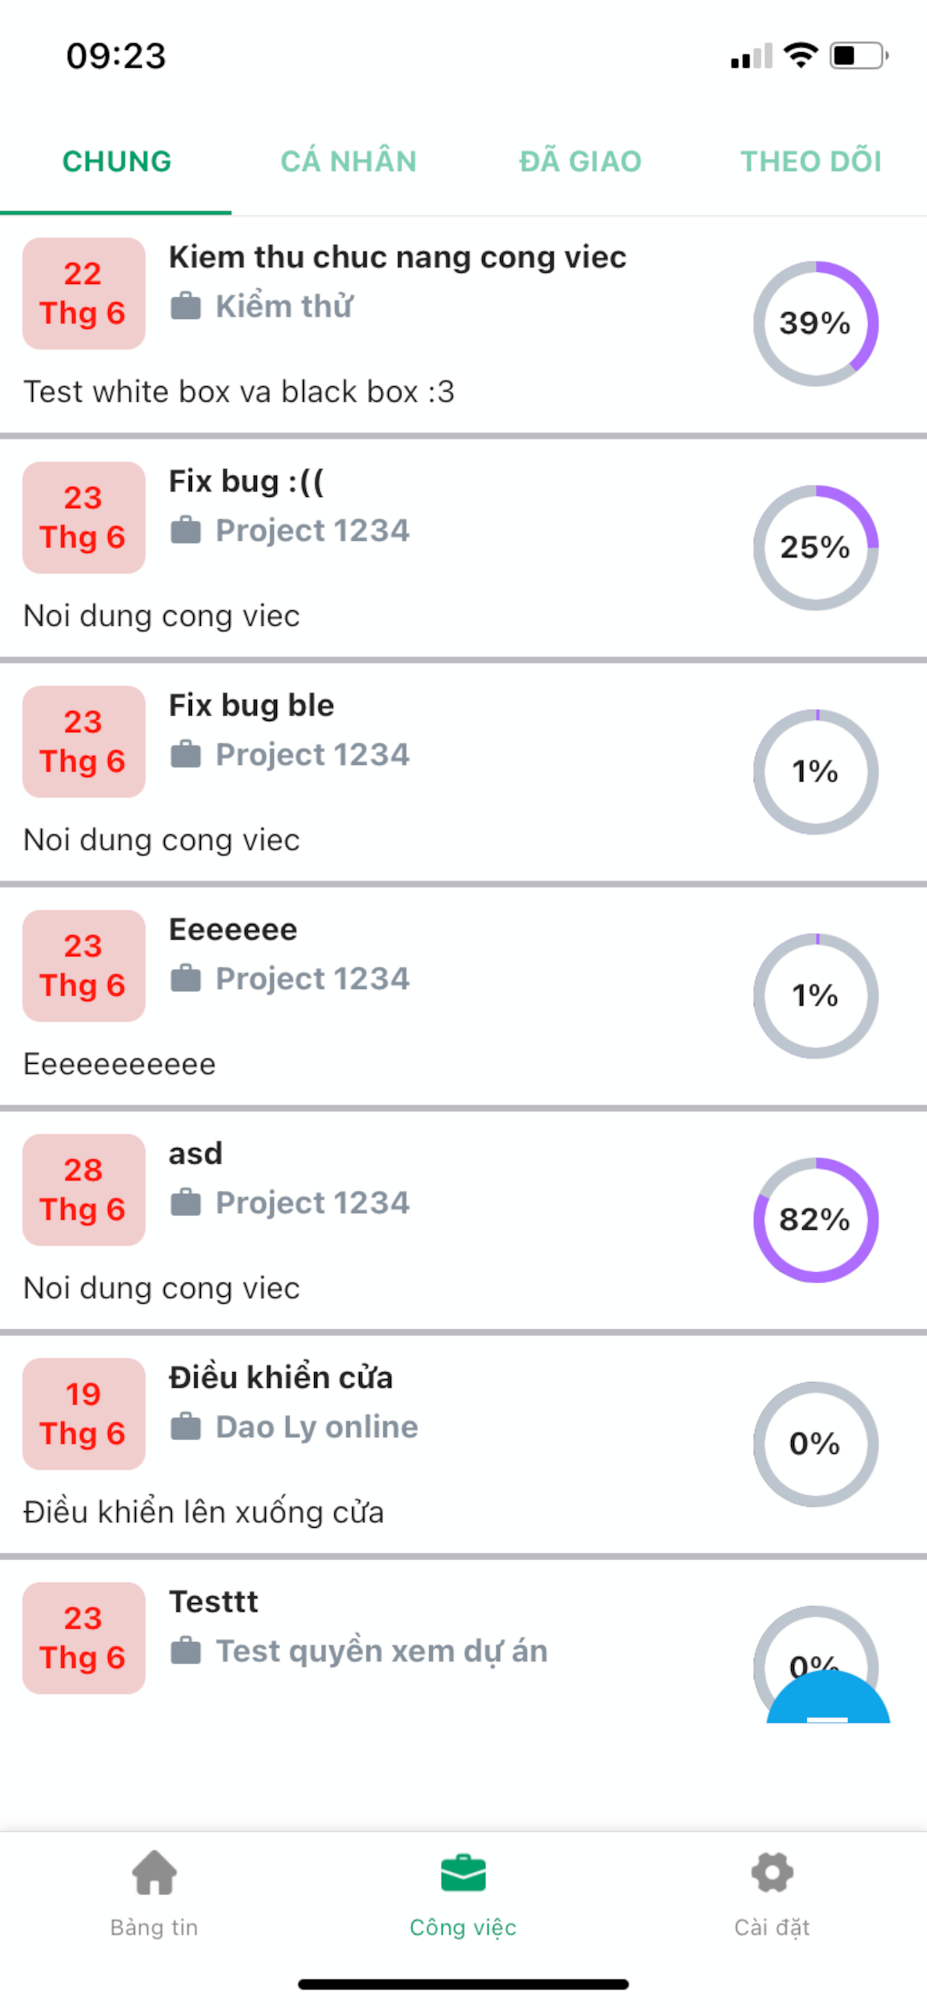Tap briefcase icon next to Test quyền xem dự án
Viewport: 927px width, 2008px height.
point(185,1650)
